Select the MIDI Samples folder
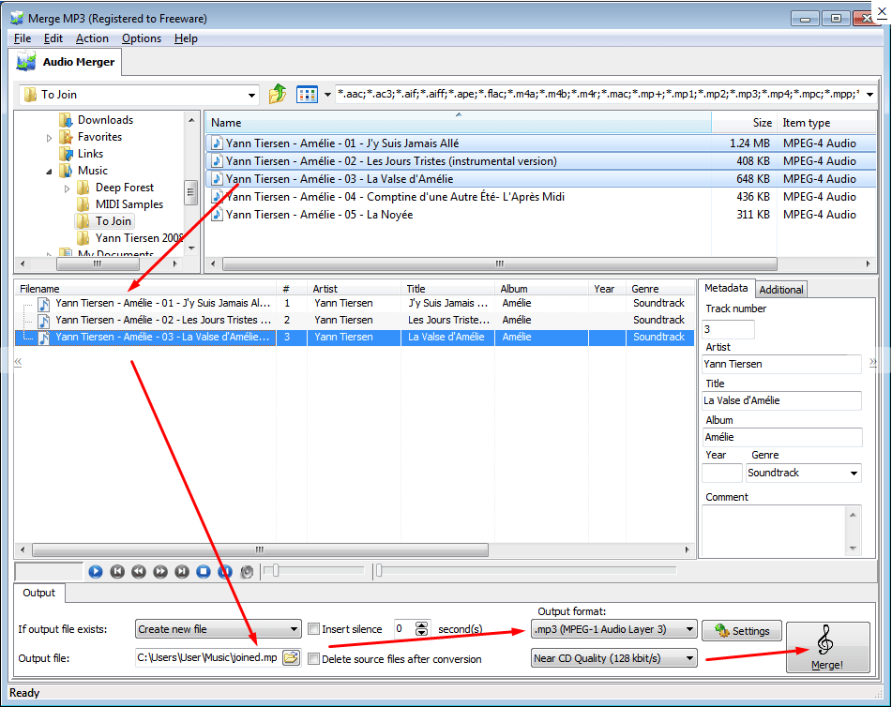Viewport: 892px width, 707px height. [129, 204]
